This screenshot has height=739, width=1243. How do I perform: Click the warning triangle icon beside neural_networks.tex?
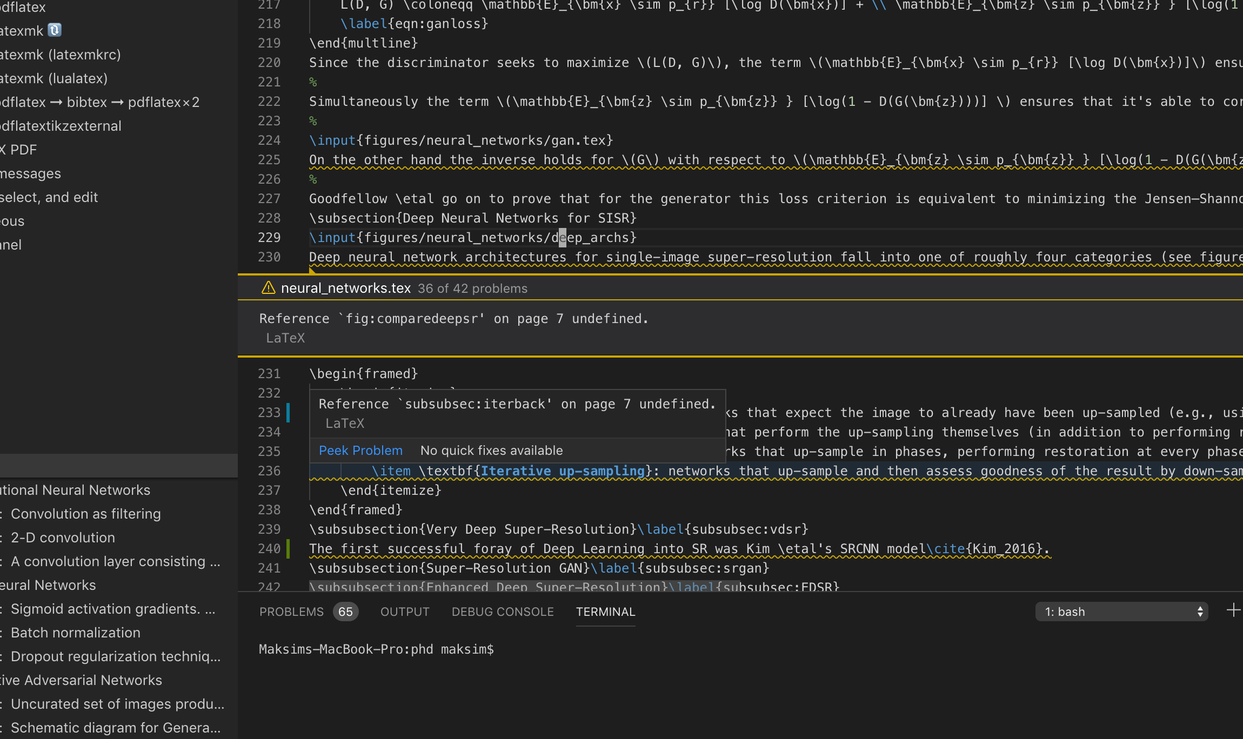pyautogui.click(x=268, y=288)
